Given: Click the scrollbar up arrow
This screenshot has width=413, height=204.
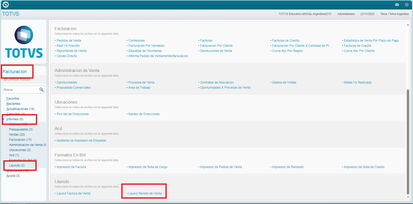Looking at the screenshot, I should coord(408,25).
